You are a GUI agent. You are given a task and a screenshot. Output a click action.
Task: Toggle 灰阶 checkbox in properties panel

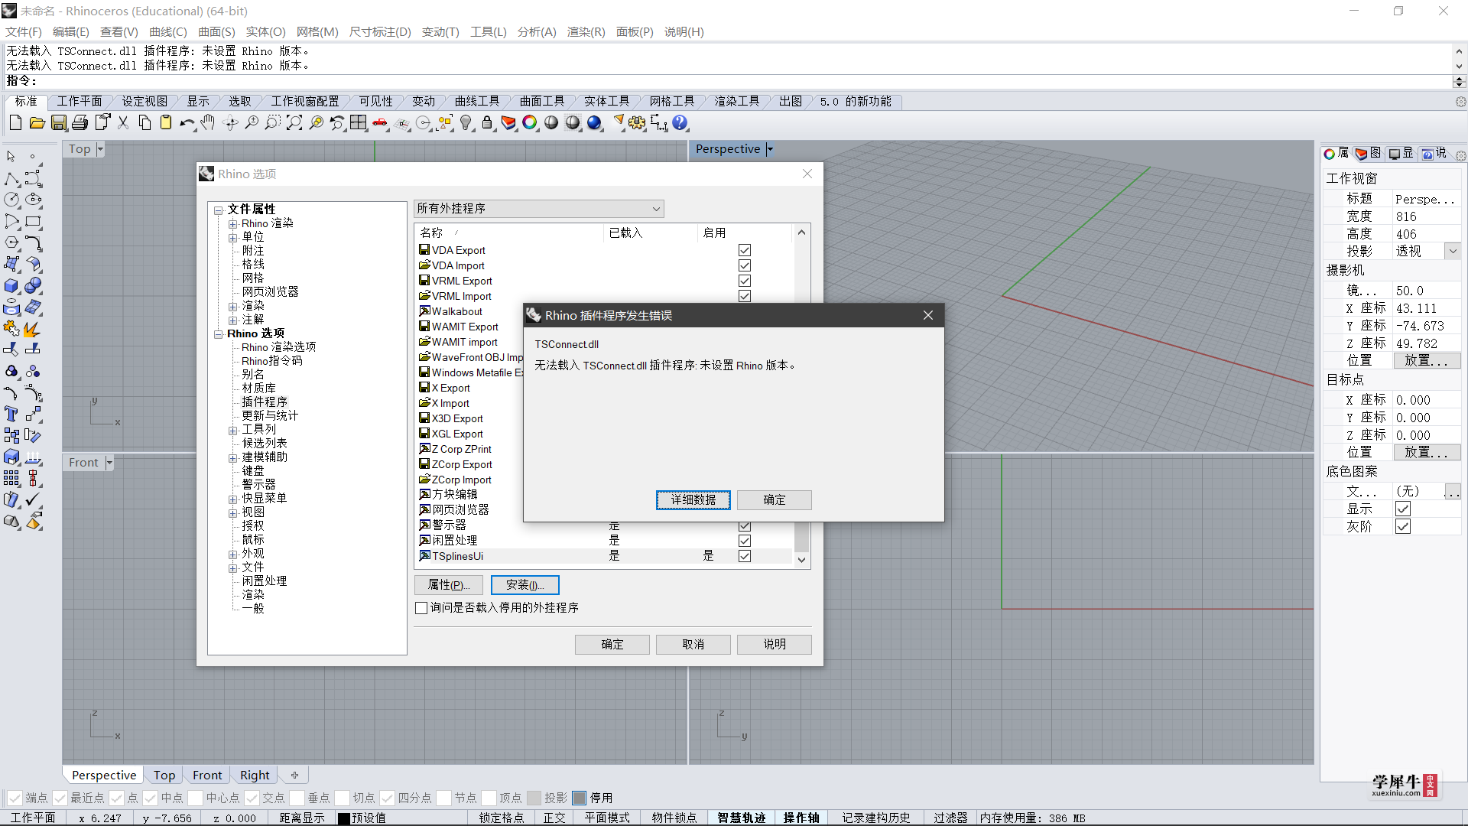click(1403, 527)
